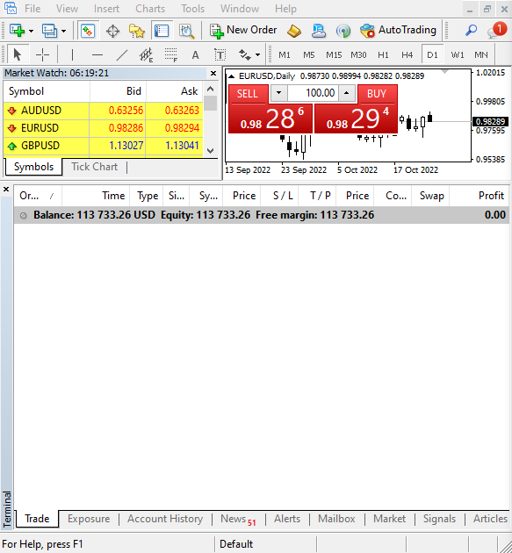Select the Equidistant Channel tool

click(x=146, y=55)
